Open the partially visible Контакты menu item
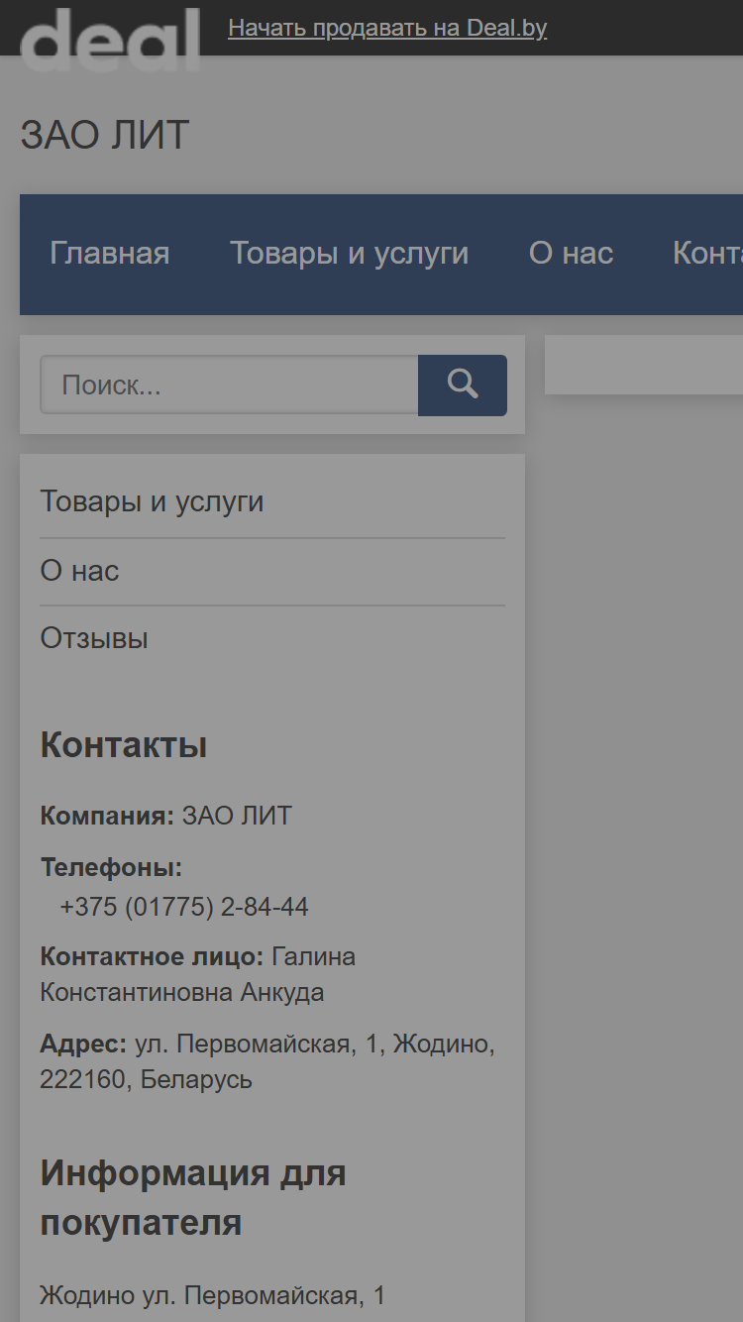The image size is (743, 1322). coord(707,254)
